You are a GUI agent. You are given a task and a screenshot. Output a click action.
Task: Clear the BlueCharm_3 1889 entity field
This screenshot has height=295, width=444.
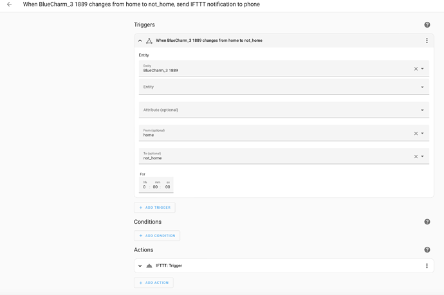[x=416, y=69]
